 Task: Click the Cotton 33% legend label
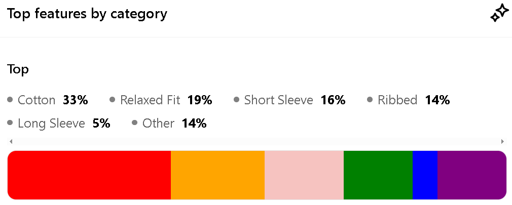click(x=53, y=100)
